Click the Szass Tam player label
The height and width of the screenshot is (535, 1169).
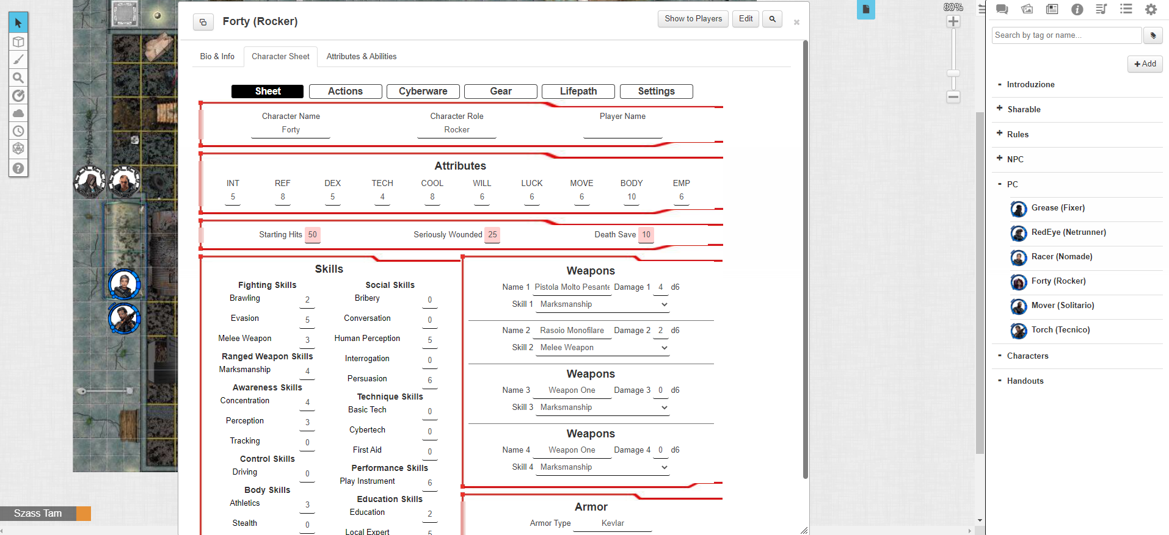tap(38, 514)
